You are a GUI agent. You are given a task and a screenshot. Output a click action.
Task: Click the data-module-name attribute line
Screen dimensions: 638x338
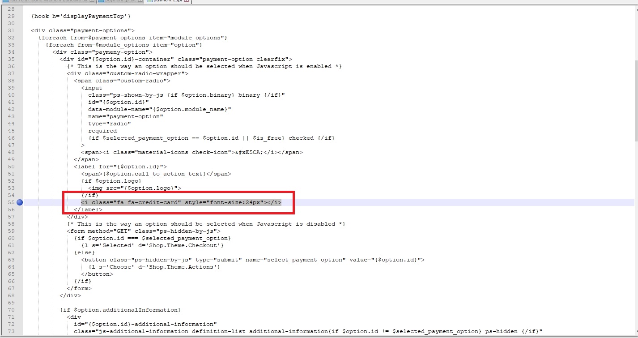click(160, 109)
